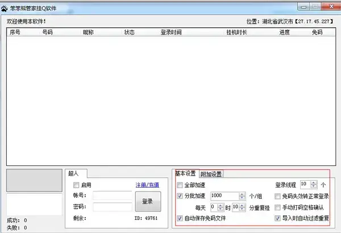Close the 笨笨熊管家挂Q软件 window
This screenshot has height=233, width=341.
coord(331,6)
